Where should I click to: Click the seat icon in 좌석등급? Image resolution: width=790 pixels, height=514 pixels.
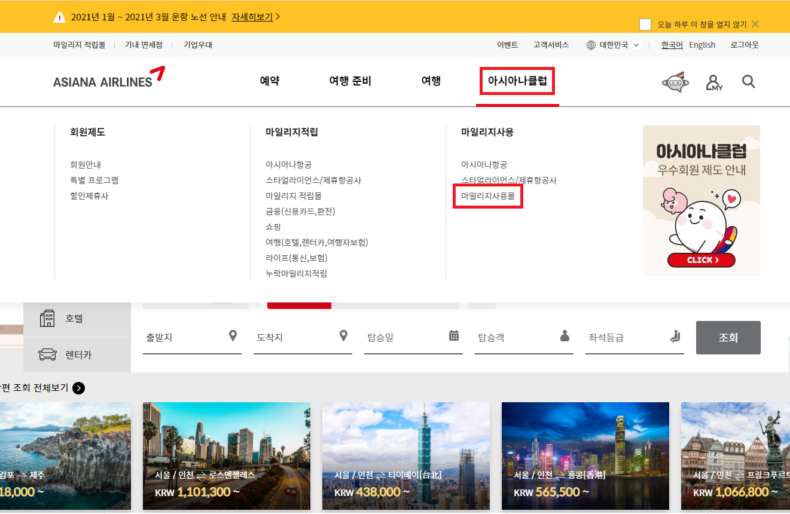[x=676, y=336]
